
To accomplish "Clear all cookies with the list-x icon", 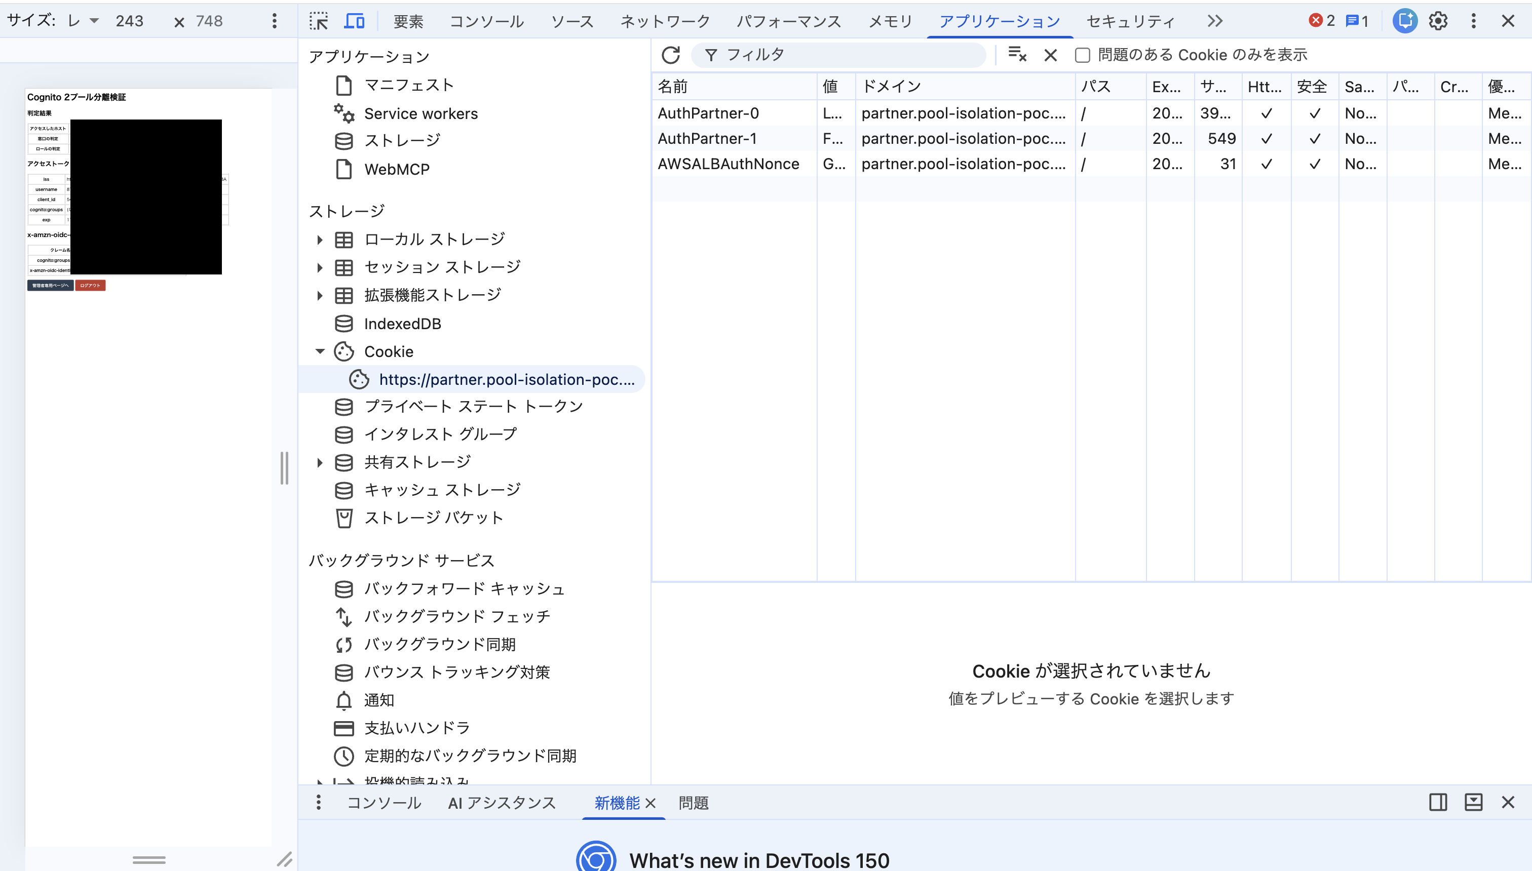I will (x=1017, y=55).
